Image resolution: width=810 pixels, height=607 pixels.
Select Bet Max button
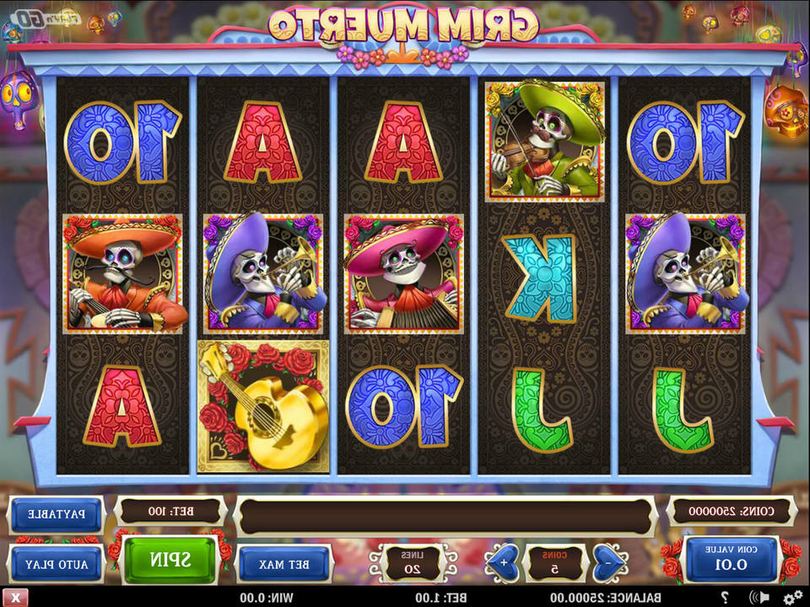[x=284, y=564]
